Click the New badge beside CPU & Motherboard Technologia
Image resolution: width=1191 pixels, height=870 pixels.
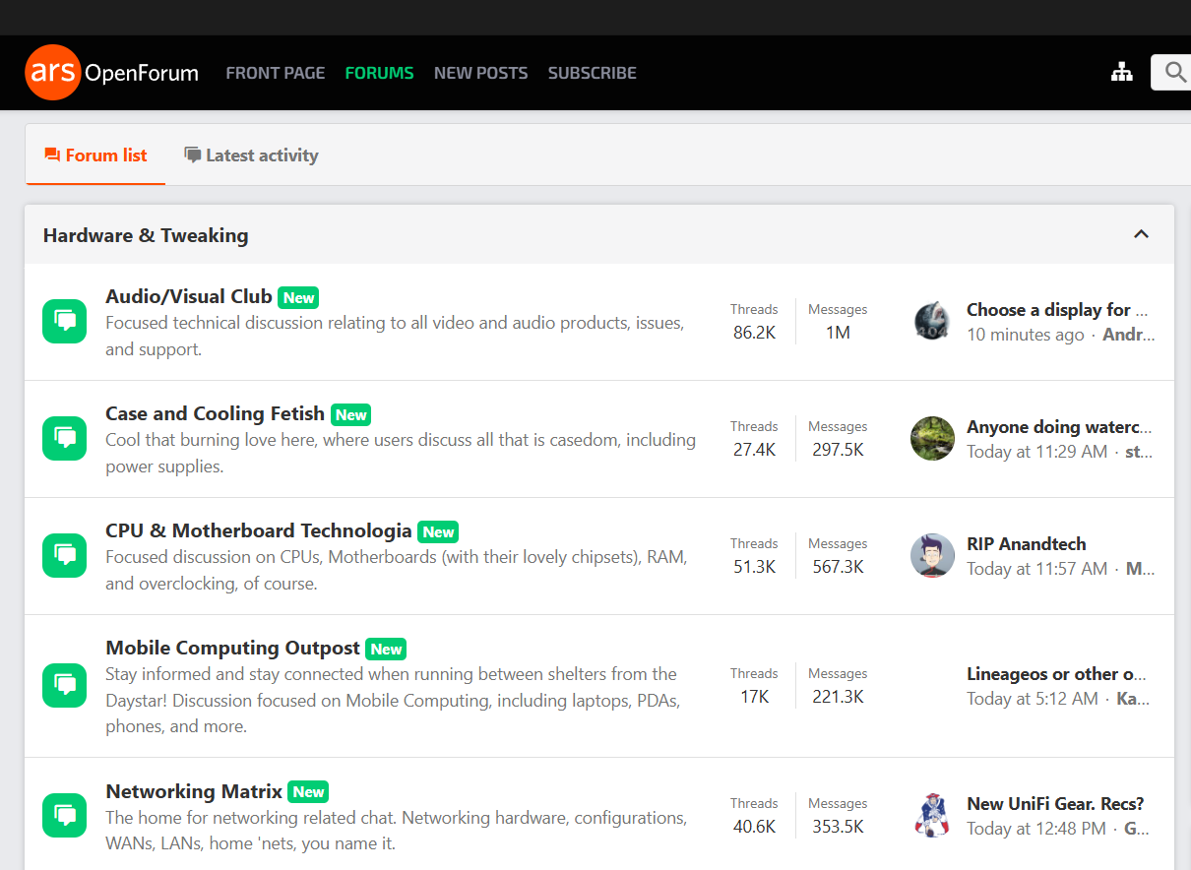click(438, 531)
